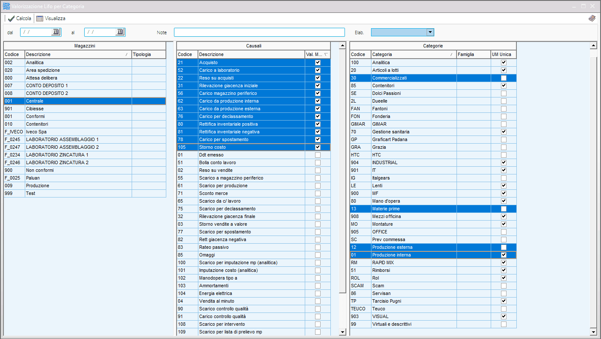Select Scarico per intervento row

tap(253, 324)
